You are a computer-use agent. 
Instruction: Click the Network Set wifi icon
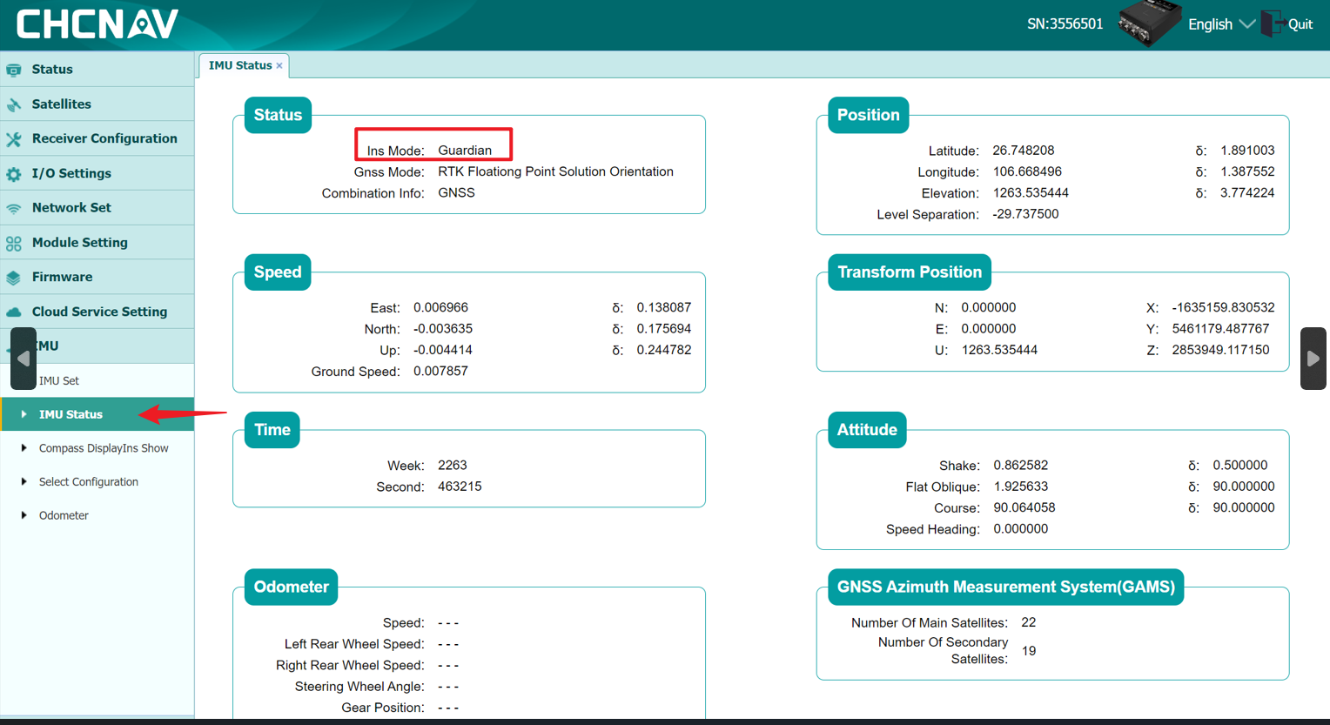14,208
